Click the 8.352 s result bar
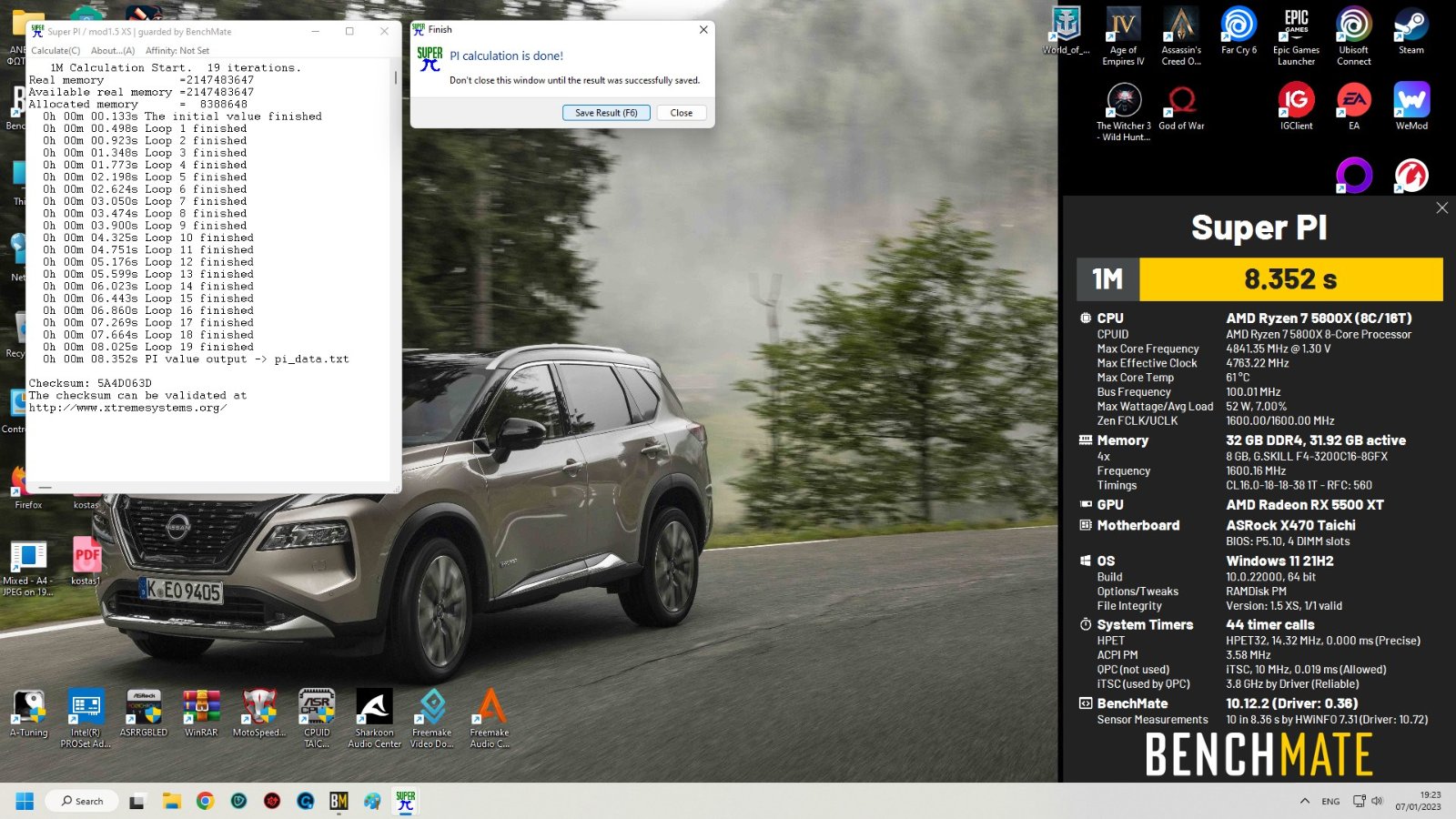This screenshot has width=1456, height=819. (1290, 279)
